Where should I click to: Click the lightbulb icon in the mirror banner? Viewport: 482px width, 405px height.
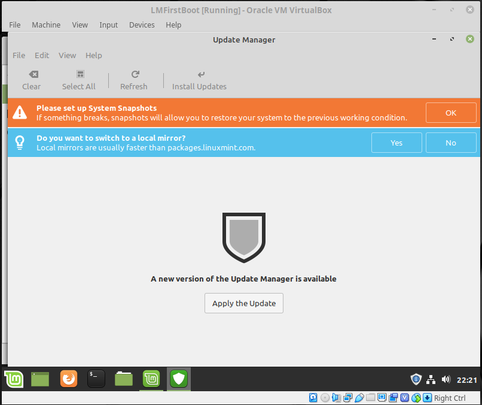[x=20, y=142]
